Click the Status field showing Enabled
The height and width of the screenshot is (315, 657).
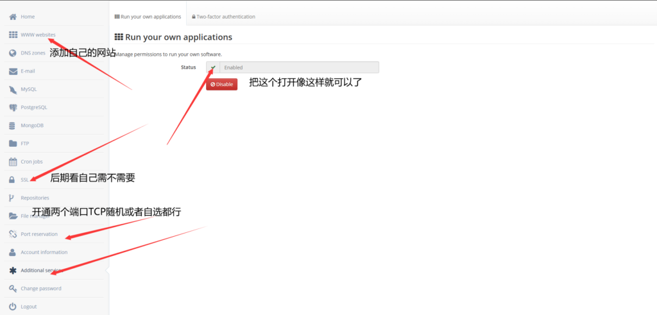point(299,67)
